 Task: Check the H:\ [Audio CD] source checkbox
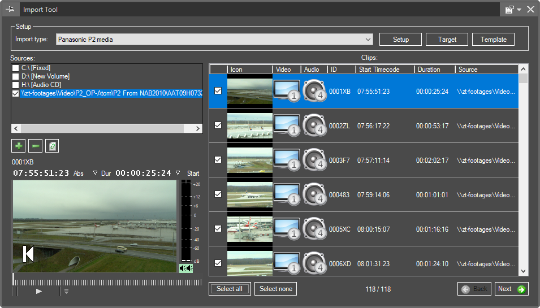[x=16, y=85]
